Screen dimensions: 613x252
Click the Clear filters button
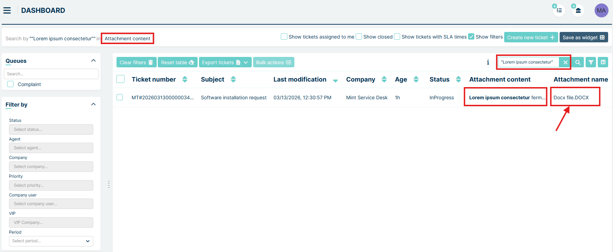[136, 62]
